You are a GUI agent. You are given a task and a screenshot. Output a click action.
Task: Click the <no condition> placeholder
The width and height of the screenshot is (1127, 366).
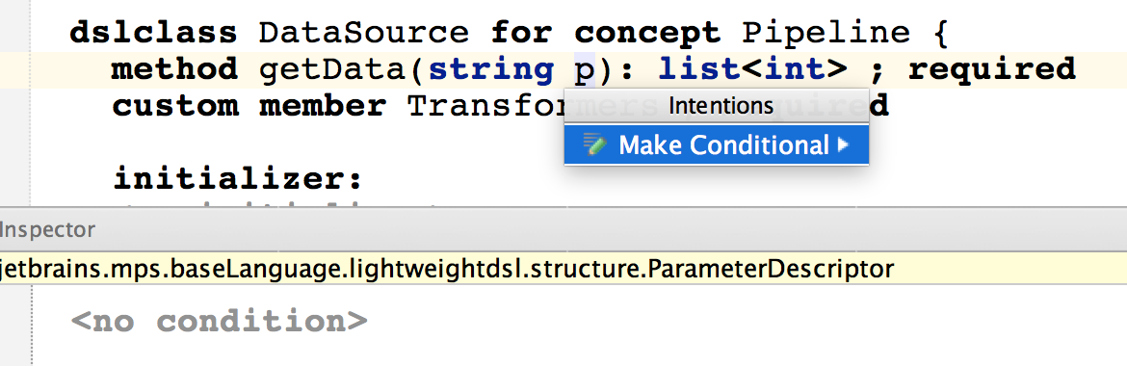click(x=220, y=321)
